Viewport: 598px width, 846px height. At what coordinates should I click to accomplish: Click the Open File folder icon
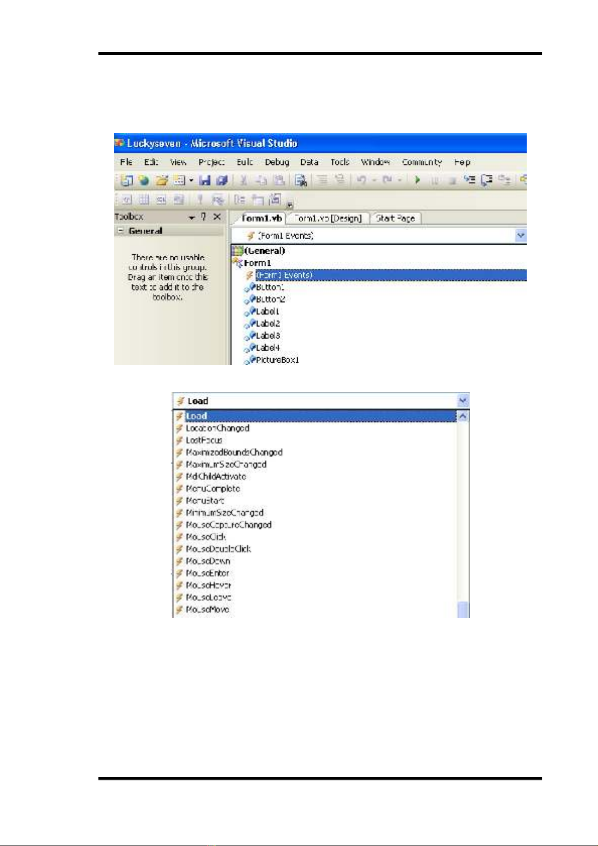point(162,180)
